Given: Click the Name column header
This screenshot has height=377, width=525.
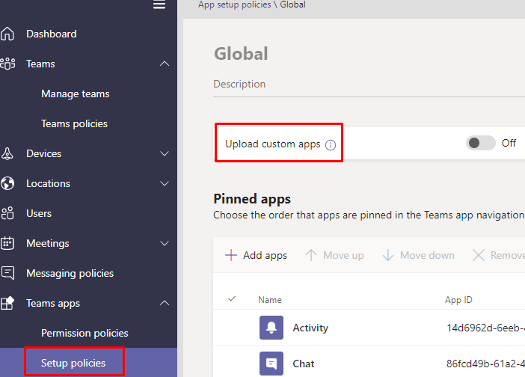Looking at the screenshot, I should pos(270,300).
